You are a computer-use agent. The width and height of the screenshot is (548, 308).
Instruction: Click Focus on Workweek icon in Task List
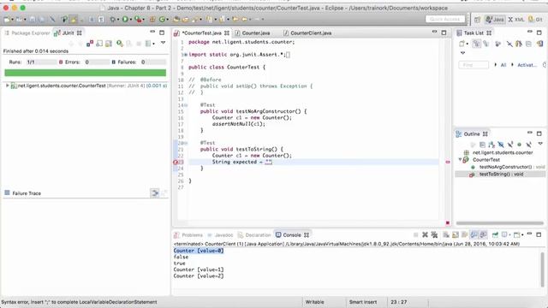(497, 44)
